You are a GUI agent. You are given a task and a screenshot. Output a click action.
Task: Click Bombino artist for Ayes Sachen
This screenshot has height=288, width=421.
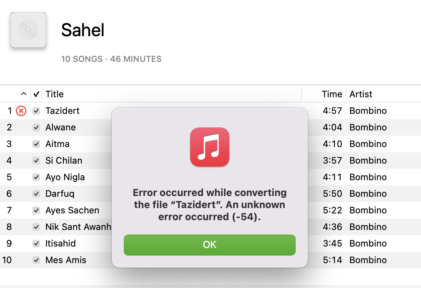pos(368,210)
